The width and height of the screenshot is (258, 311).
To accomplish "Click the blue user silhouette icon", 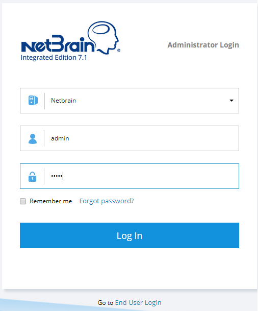I will pyautogui.click(x=33, y=138).
